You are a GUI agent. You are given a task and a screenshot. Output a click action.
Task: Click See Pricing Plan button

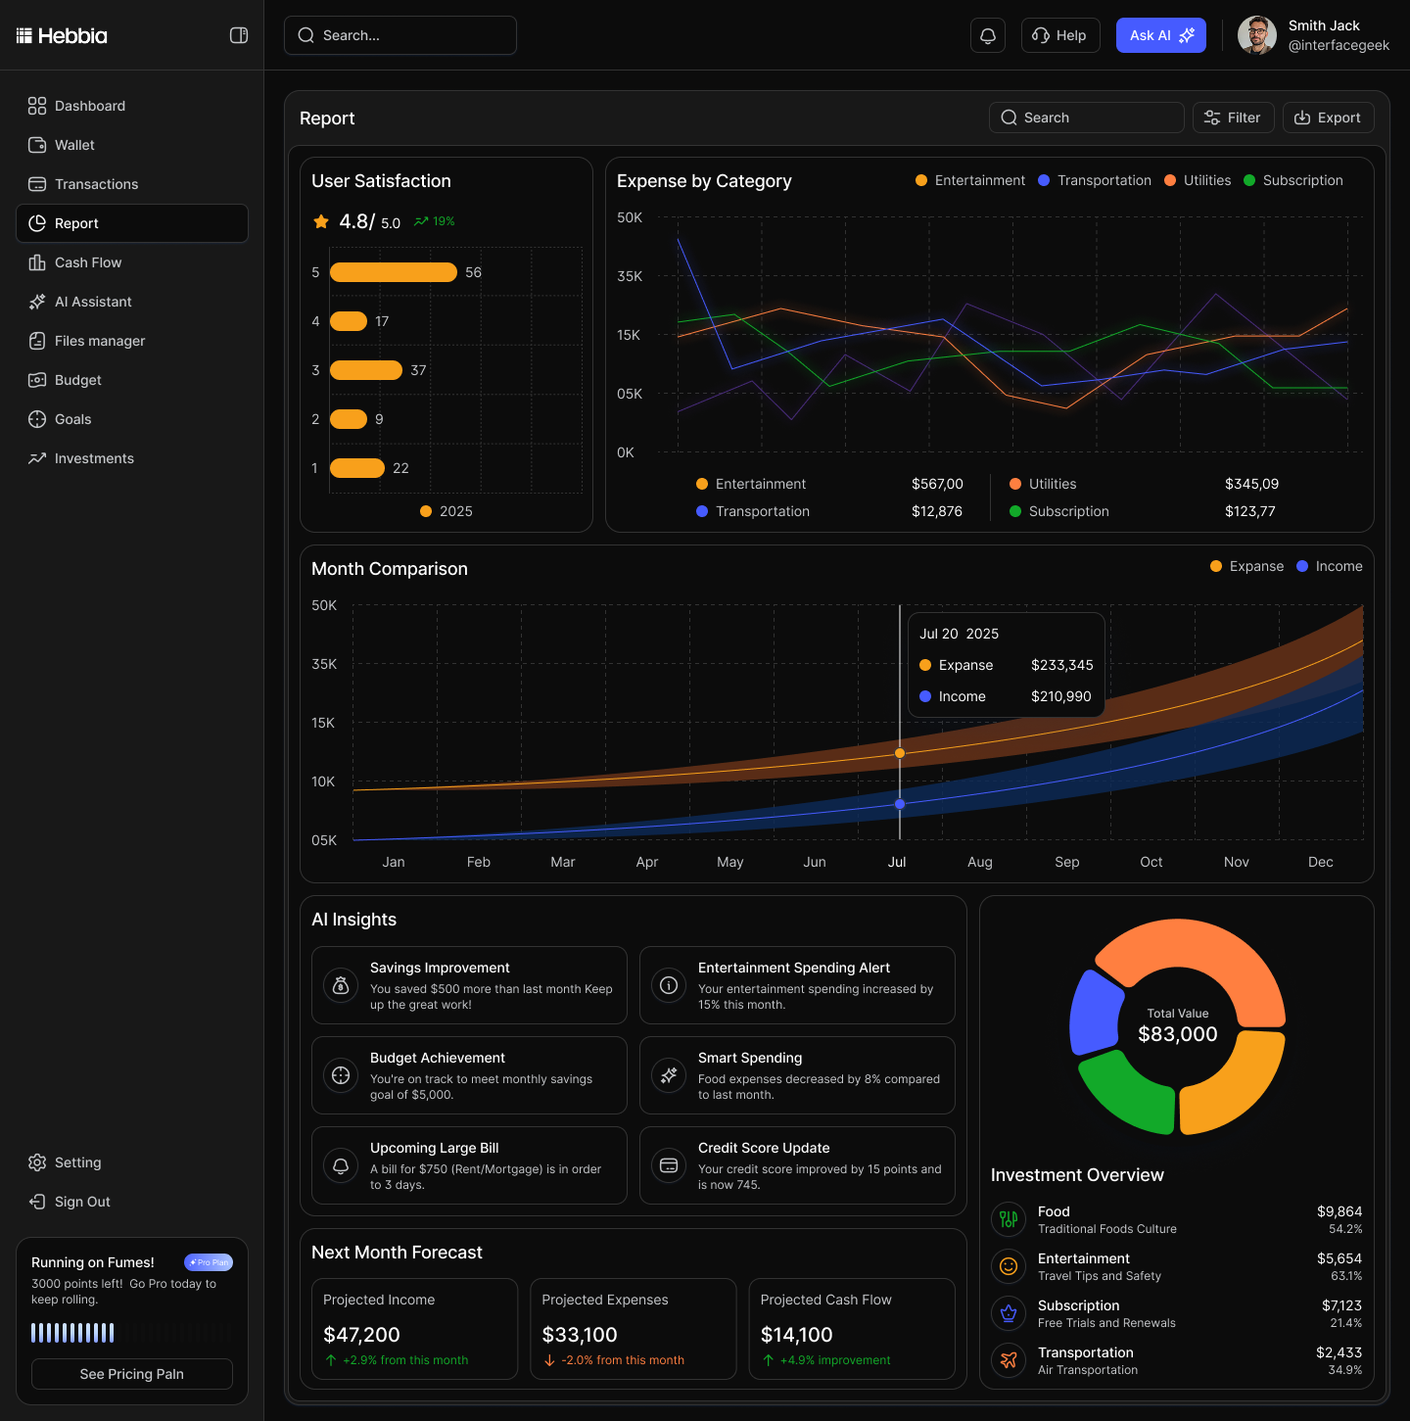(x=132, y=1374)
